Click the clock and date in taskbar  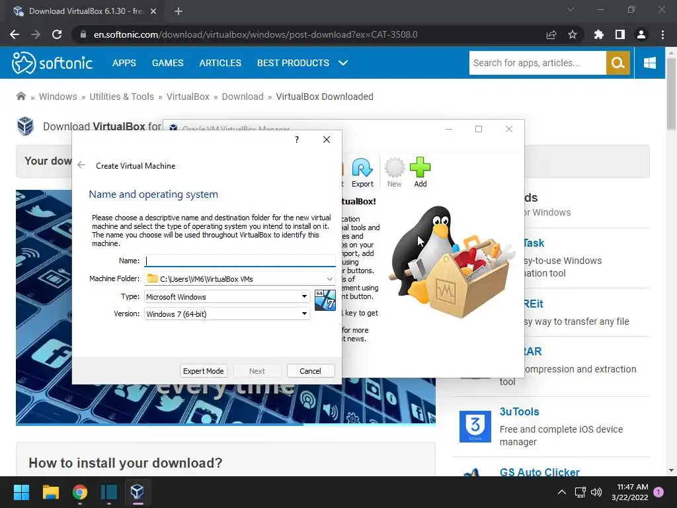click(x=630, y=492)
